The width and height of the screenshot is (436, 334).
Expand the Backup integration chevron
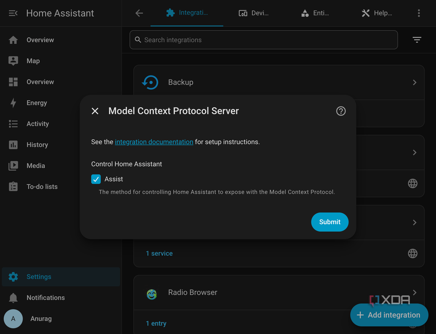(414, 82)
